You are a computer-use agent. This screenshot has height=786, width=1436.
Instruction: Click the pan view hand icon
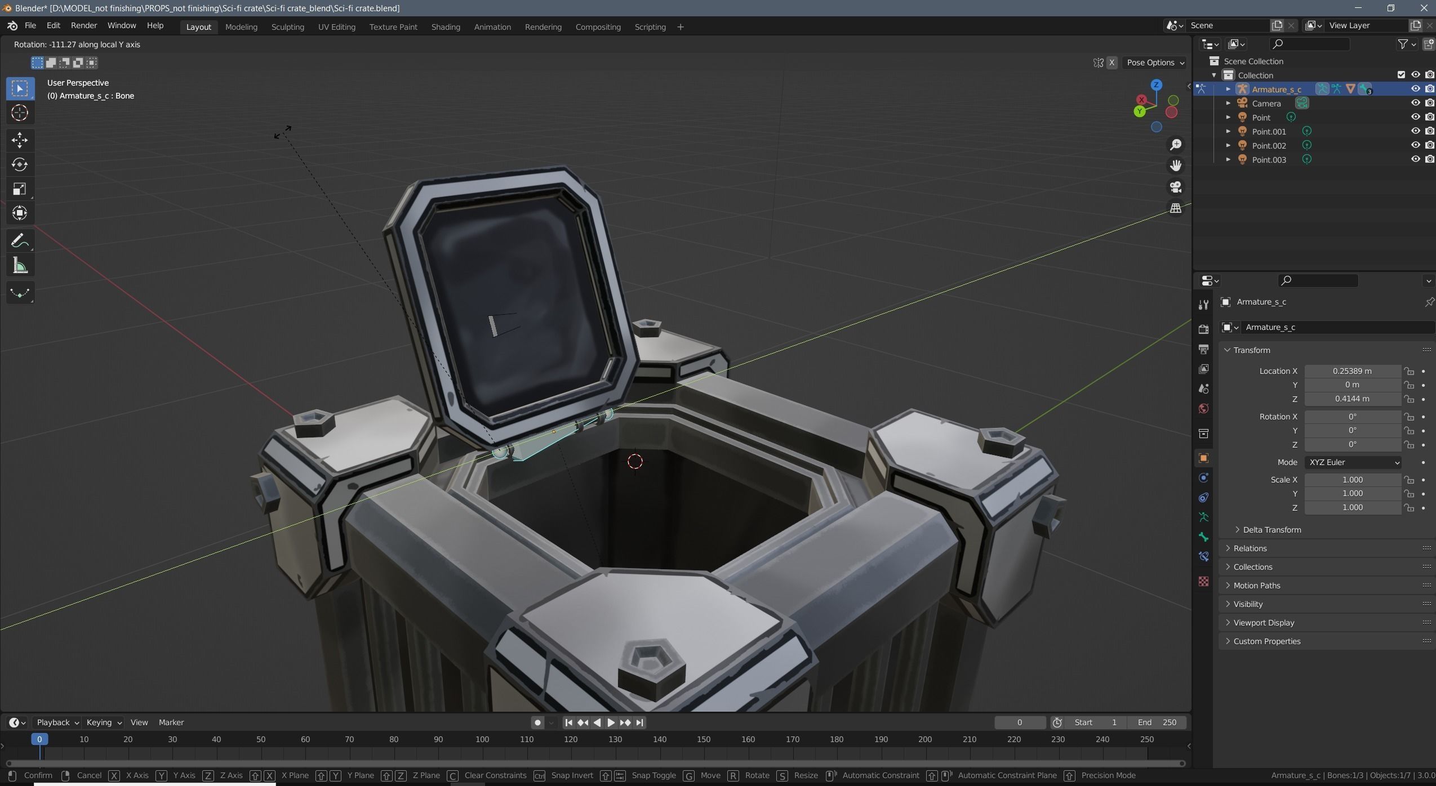tap(1176, 166)
